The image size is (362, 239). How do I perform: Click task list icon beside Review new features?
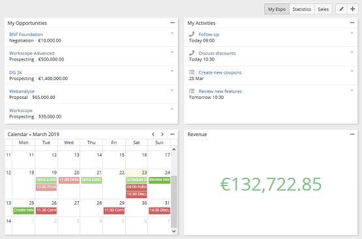[x=192, y=91]
